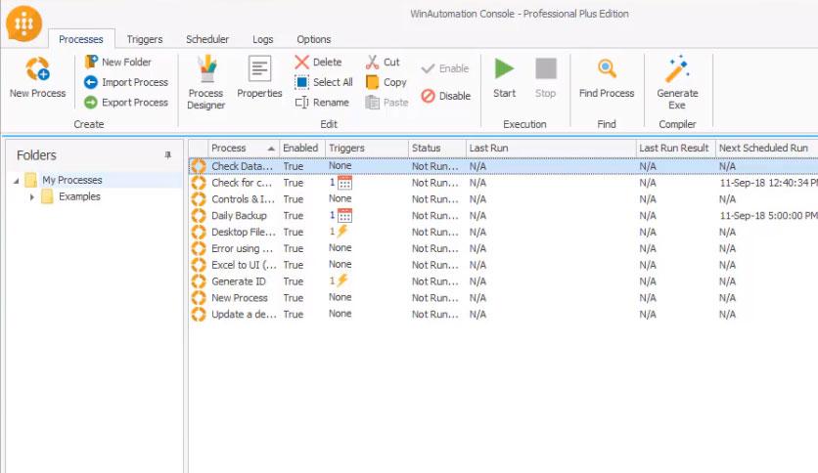Screen dimensions: 818x473
Task: Select the Error using ... process
Action: tap(242, 248)
